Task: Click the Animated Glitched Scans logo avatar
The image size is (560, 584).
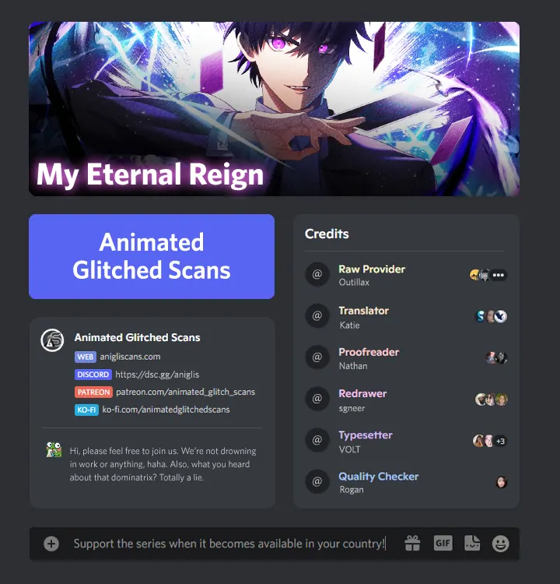Action: point(52,340)
